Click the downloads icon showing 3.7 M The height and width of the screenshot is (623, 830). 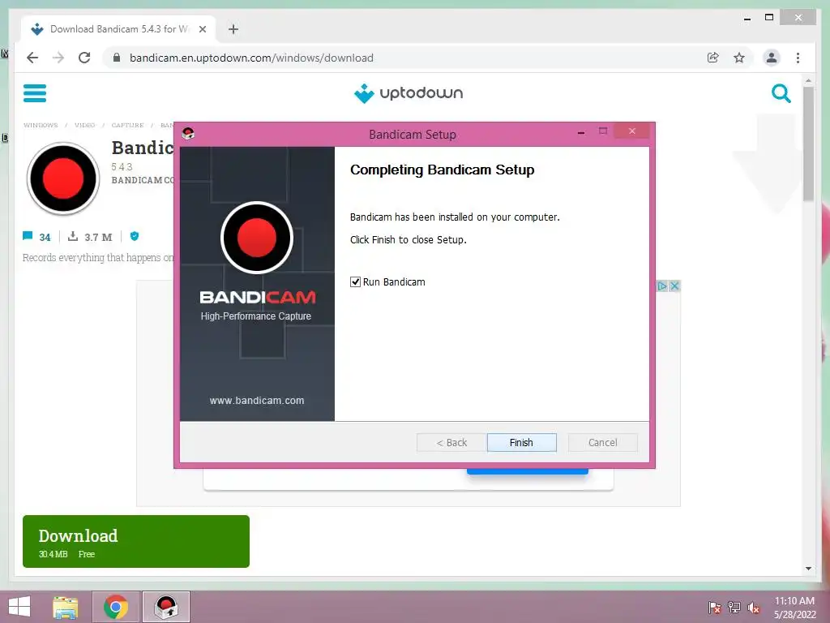point(73,236)
